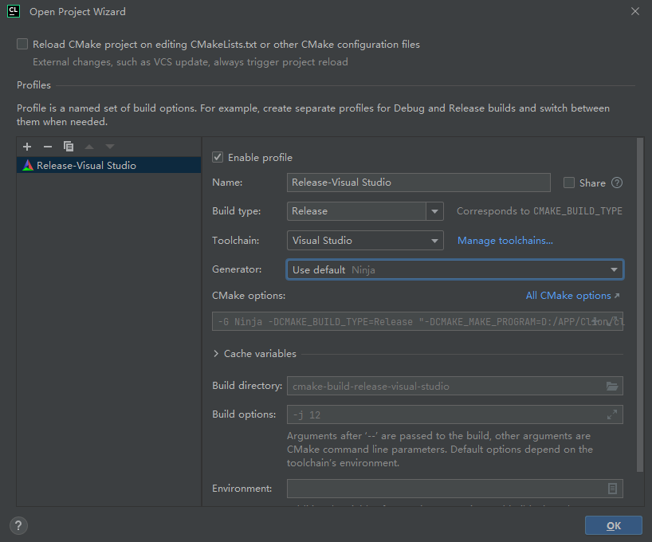Expand the Cache variables section
Viewport: 652px width, 542px height.
pyautogui.click(x=217, y=354)
